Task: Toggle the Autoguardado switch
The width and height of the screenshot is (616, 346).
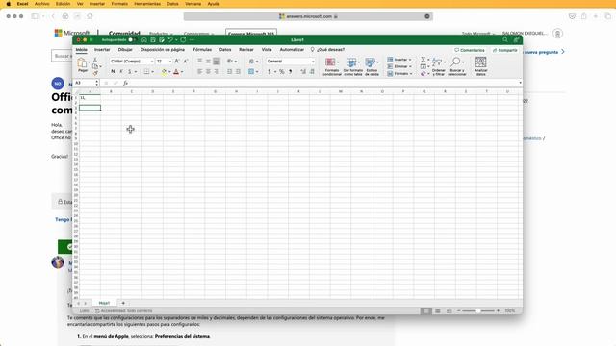Action: click(132, 40)
